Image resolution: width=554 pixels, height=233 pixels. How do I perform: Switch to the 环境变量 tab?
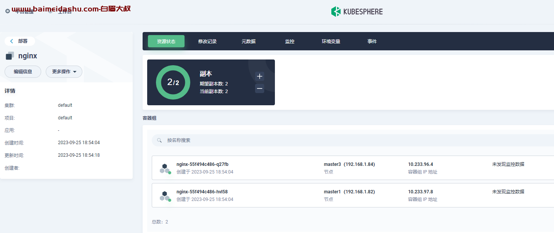[x=331, y=41]
